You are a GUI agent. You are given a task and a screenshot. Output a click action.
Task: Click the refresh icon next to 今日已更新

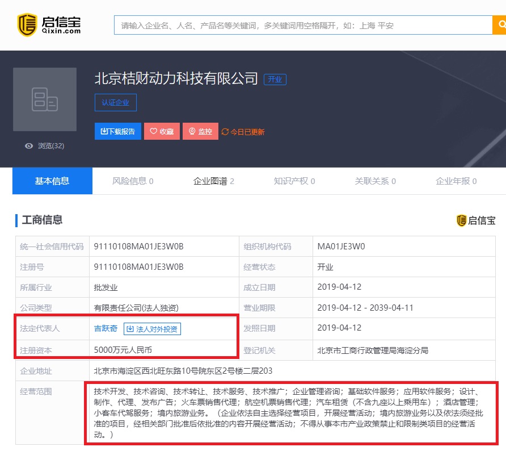(x=225, y=132)
